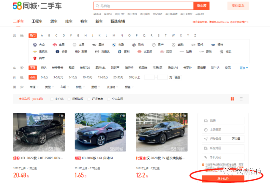Switch to the 挂车 tab
This screenshot has height=183, width=270.
(69, 21)
